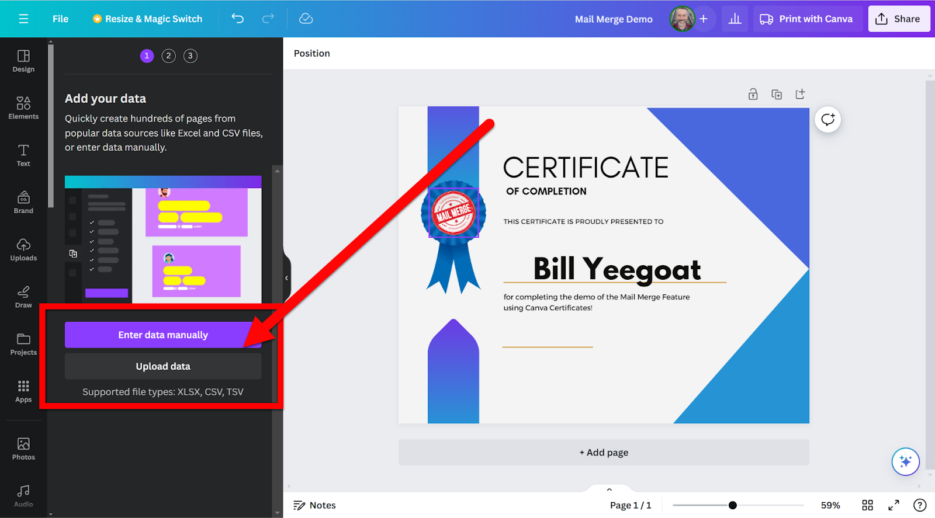
Task: Adjust the zoom slider handle
Action: tap(732, 505)
